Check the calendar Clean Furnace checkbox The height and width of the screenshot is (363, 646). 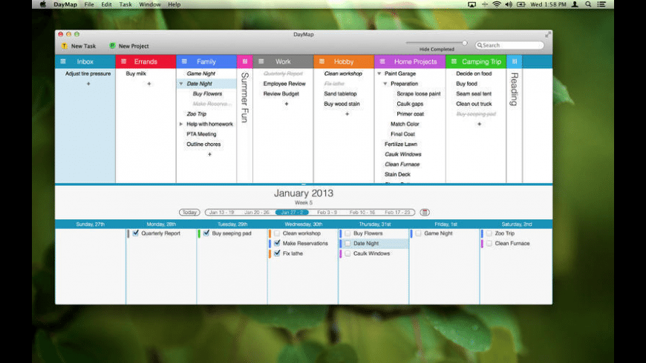(x=489, y=244)
